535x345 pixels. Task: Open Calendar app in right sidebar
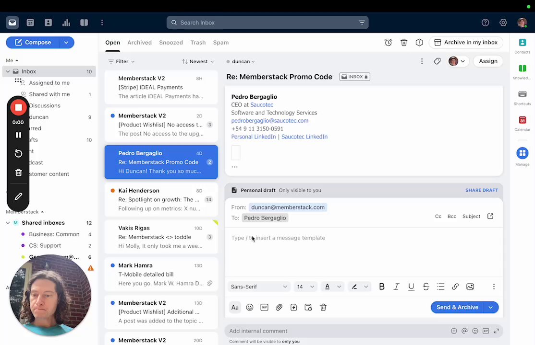pyautogui.click(x=523, y=124)
